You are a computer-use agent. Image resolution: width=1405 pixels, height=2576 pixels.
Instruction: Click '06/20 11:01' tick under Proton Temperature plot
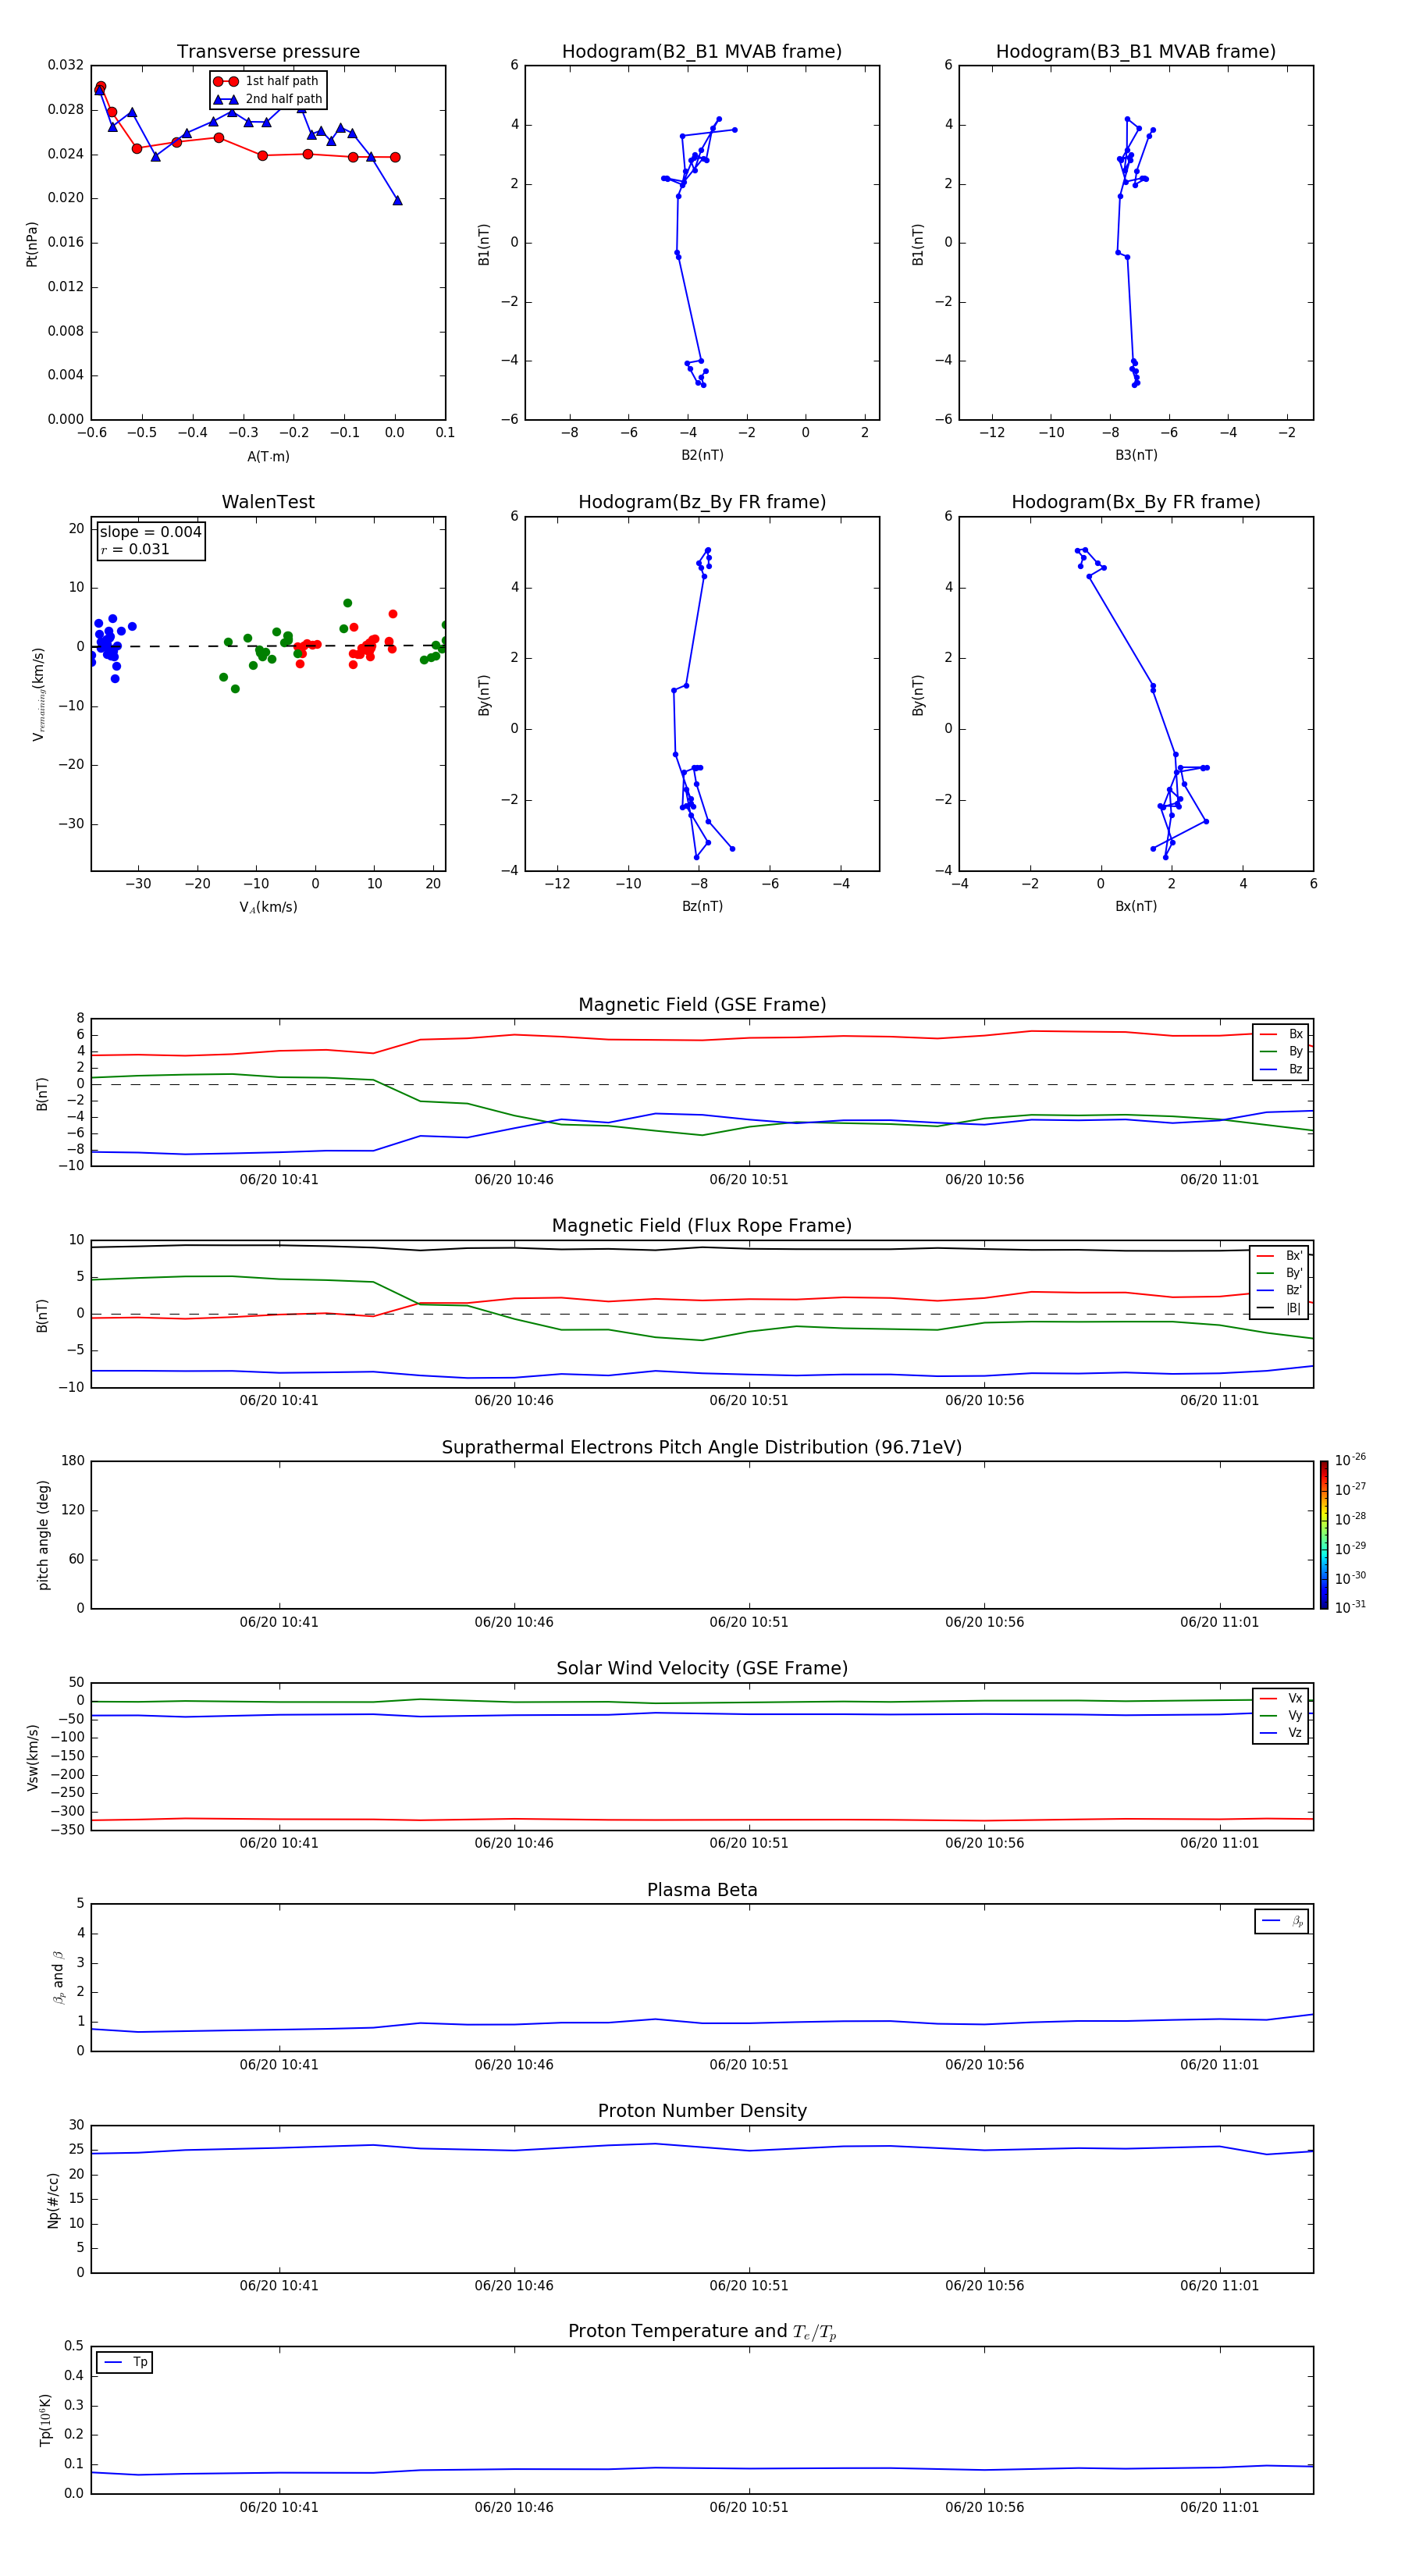coord(1219,2507)
